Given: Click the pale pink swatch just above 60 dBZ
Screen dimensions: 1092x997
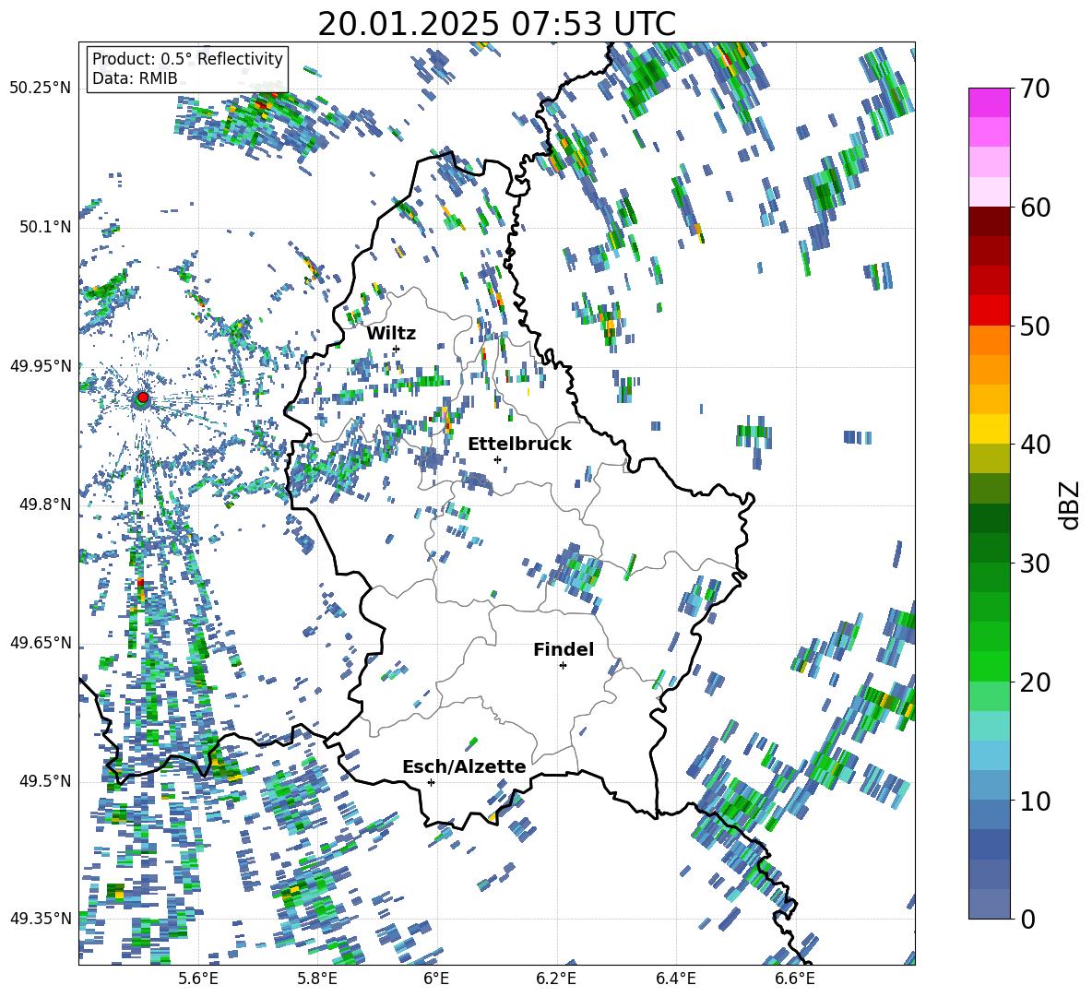Looking at the screenshot, I should click(989, 192).
